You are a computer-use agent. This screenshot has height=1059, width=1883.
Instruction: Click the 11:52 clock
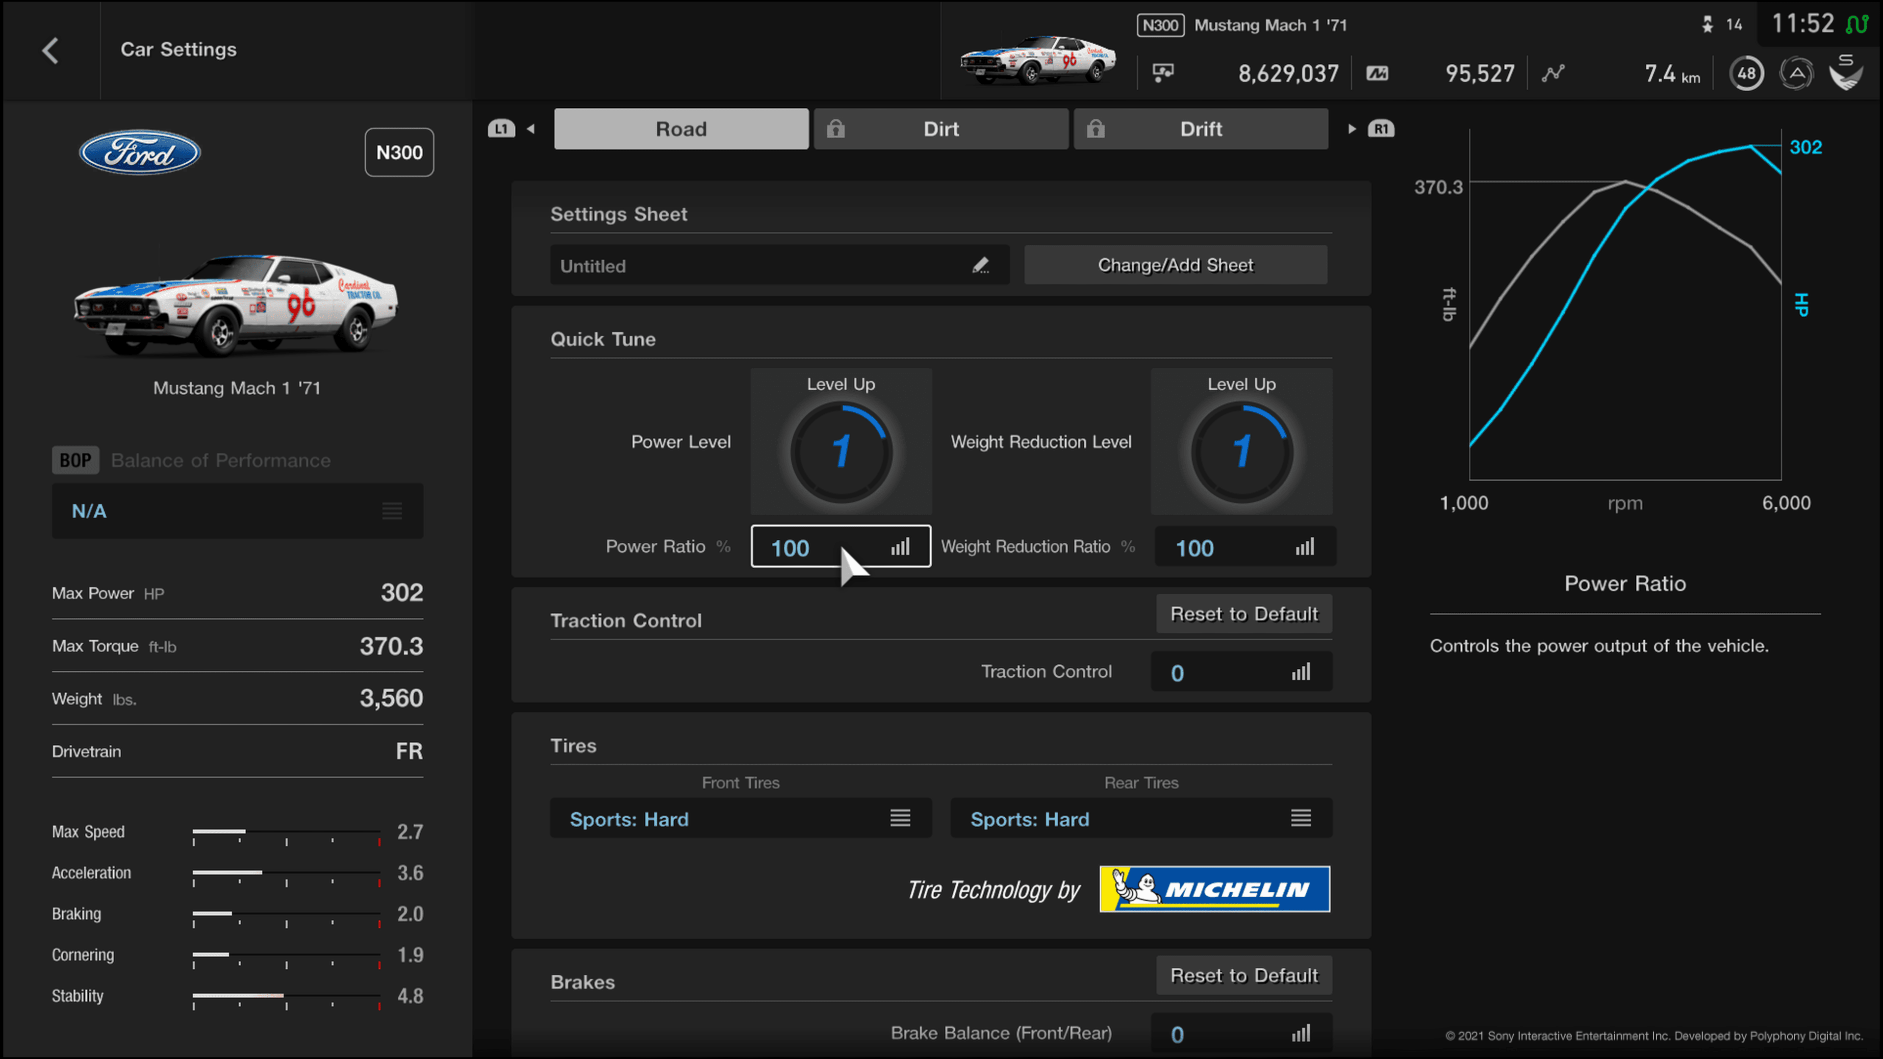(1803, 24)
